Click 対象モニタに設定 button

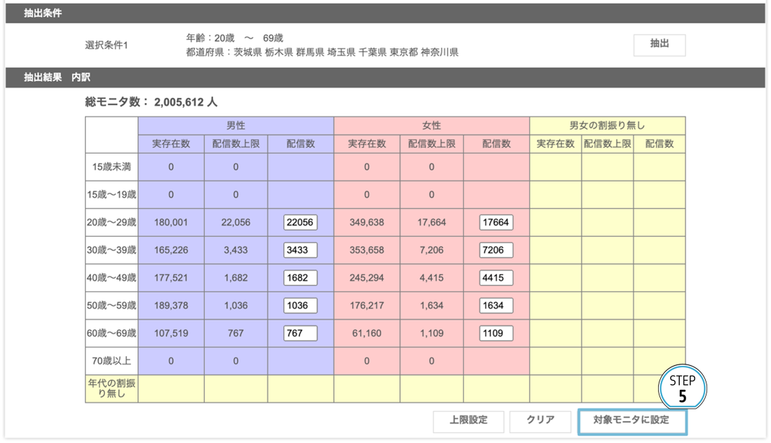click(x=631, y=421)
